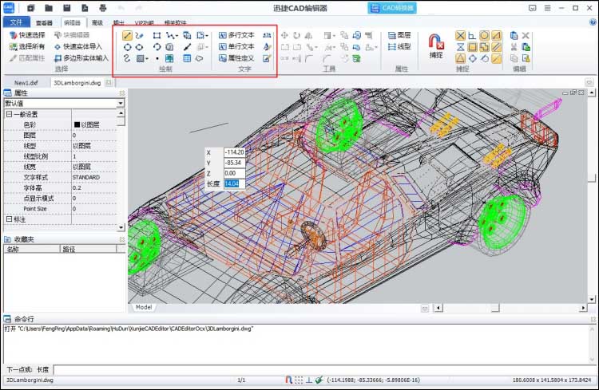Click the command line input box

coord(323,369)
